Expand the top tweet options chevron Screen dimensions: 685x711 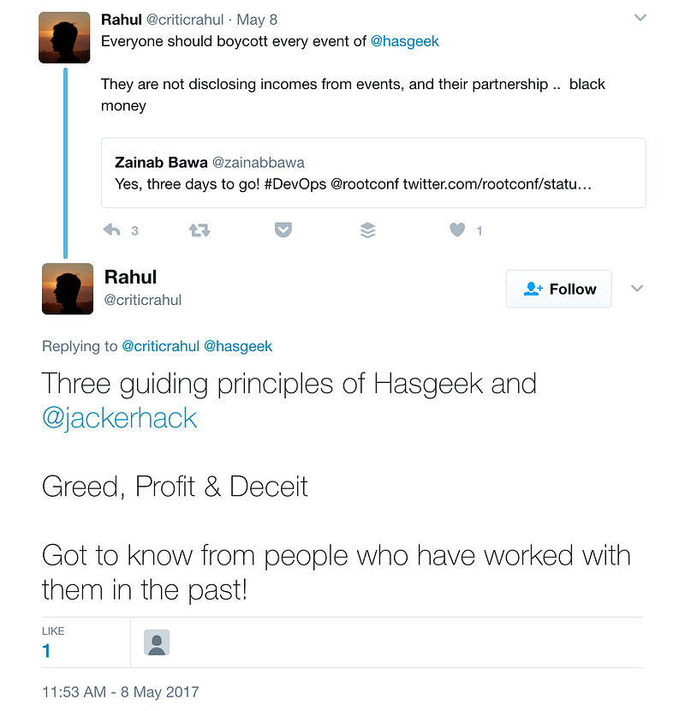pyautogui.click(x=640, y=18)
